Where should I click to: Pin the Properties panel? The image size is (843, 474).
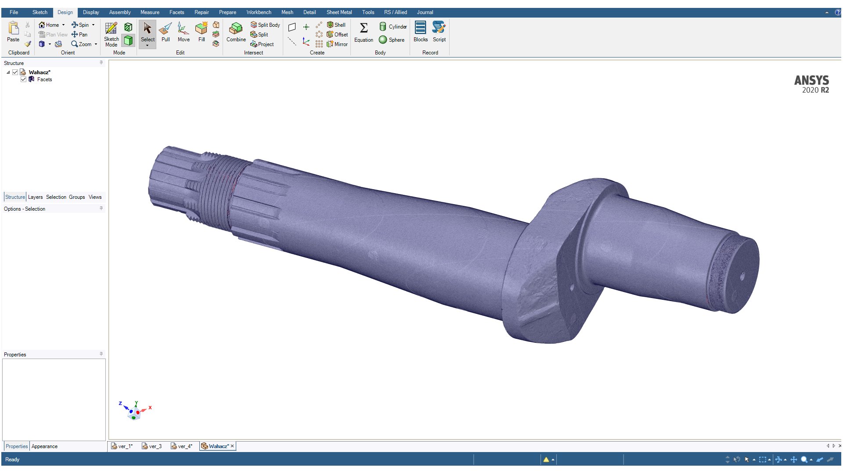tap(101, 354)
